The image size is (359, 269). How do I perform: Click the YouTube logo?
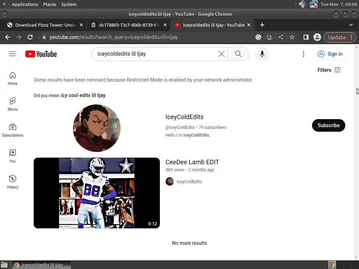[x=41, y=54]
